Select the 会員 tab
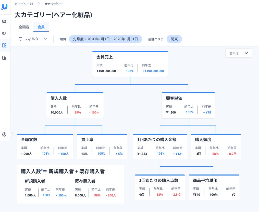This screenshot has height=212, width=259. (41, 27)
